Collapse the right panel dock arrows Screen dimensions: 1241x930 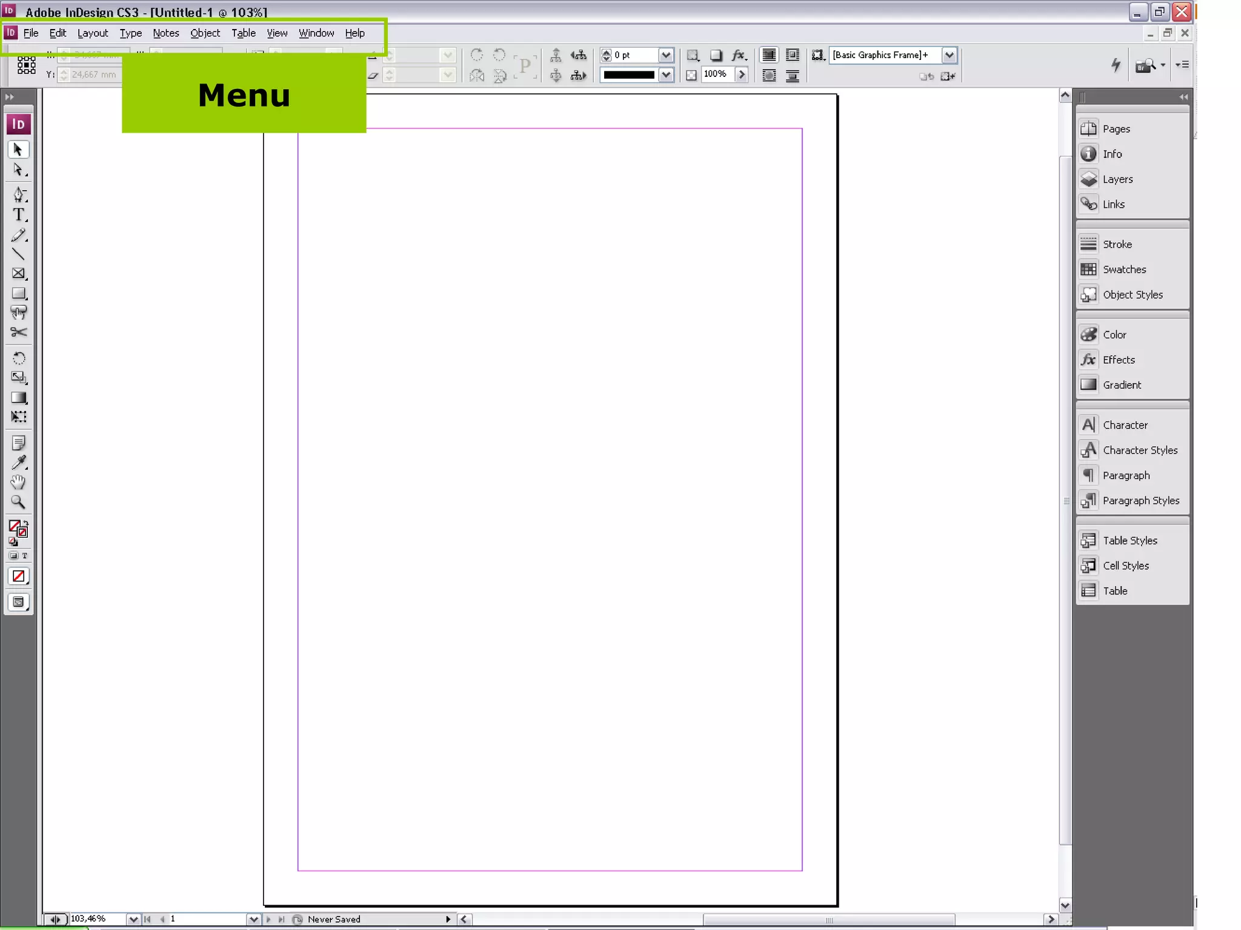point(1183,97)
